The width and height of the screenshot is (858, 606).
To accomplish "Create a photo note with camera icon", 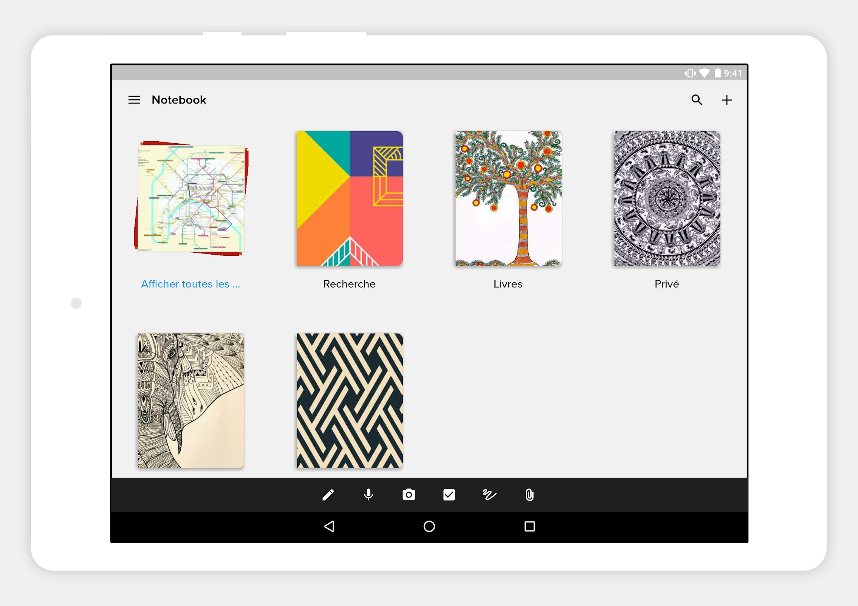I will (x=409, y=495).
